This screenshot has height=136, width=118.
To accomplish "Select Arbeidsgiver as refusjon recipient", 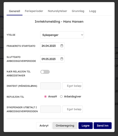I will [61, 97].
